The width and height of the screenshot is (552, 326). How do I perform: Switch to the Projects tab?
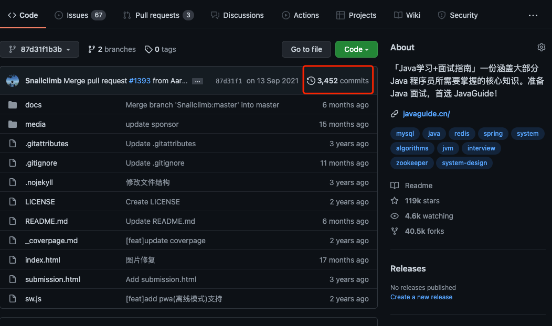(356, 15)
